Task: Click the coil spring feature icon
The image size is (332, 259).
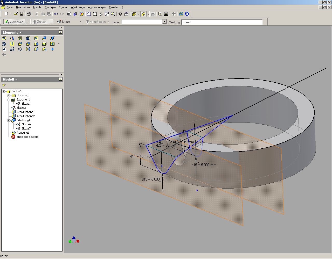Action: tap(4, 44)
